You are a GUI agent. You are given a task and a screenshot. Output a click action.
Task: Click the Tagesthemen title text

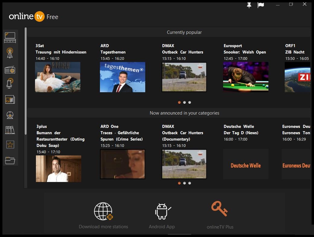tap(113, 52)
